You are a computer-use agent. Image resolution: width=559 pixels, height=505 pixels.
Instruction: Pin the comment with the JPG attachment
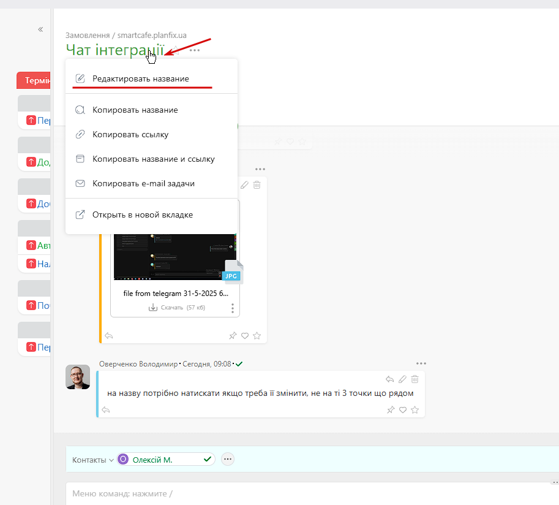pyautogui.click(x=233, y=336)
